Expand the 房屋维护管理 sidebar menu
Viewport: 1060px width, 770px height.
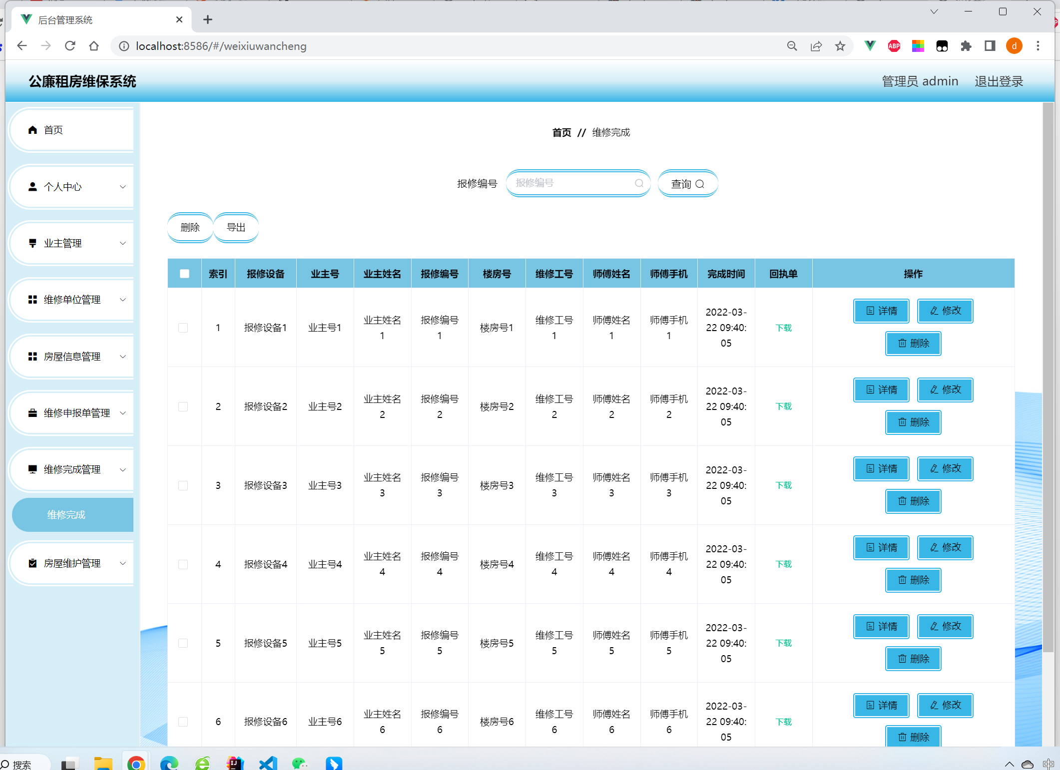point(72,563)
